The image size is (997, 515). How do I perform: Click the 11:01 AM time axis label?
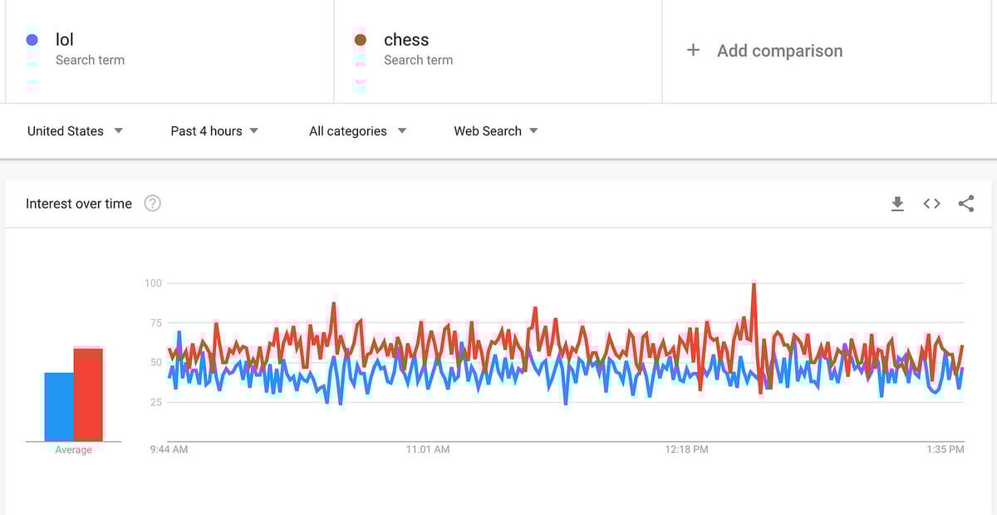pyautogui.click(x=428, y=449)
